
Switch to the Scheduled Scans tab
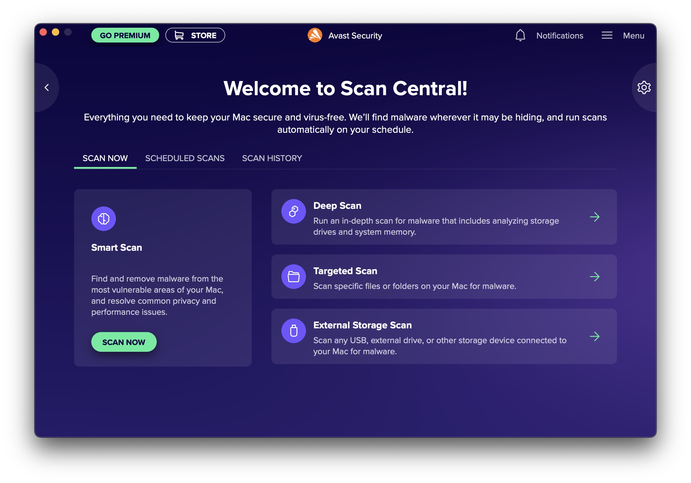tap(184, 158)
